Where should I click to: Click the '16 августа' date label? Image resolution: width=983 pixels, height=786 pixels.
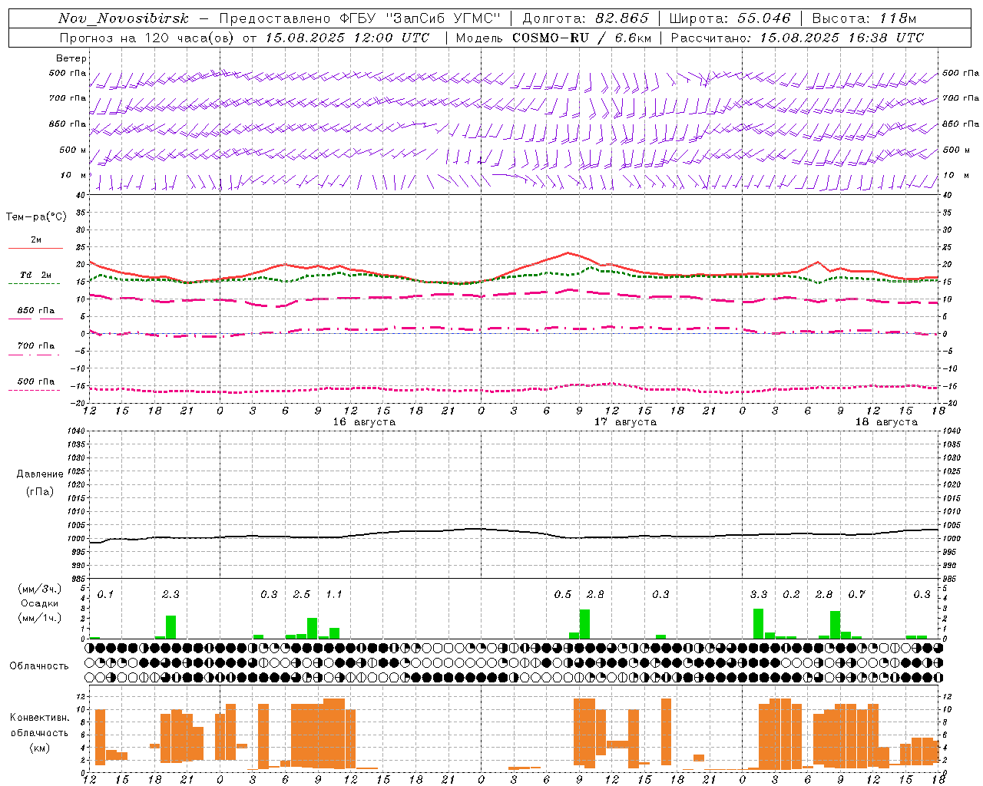click(x=364, y=422)
